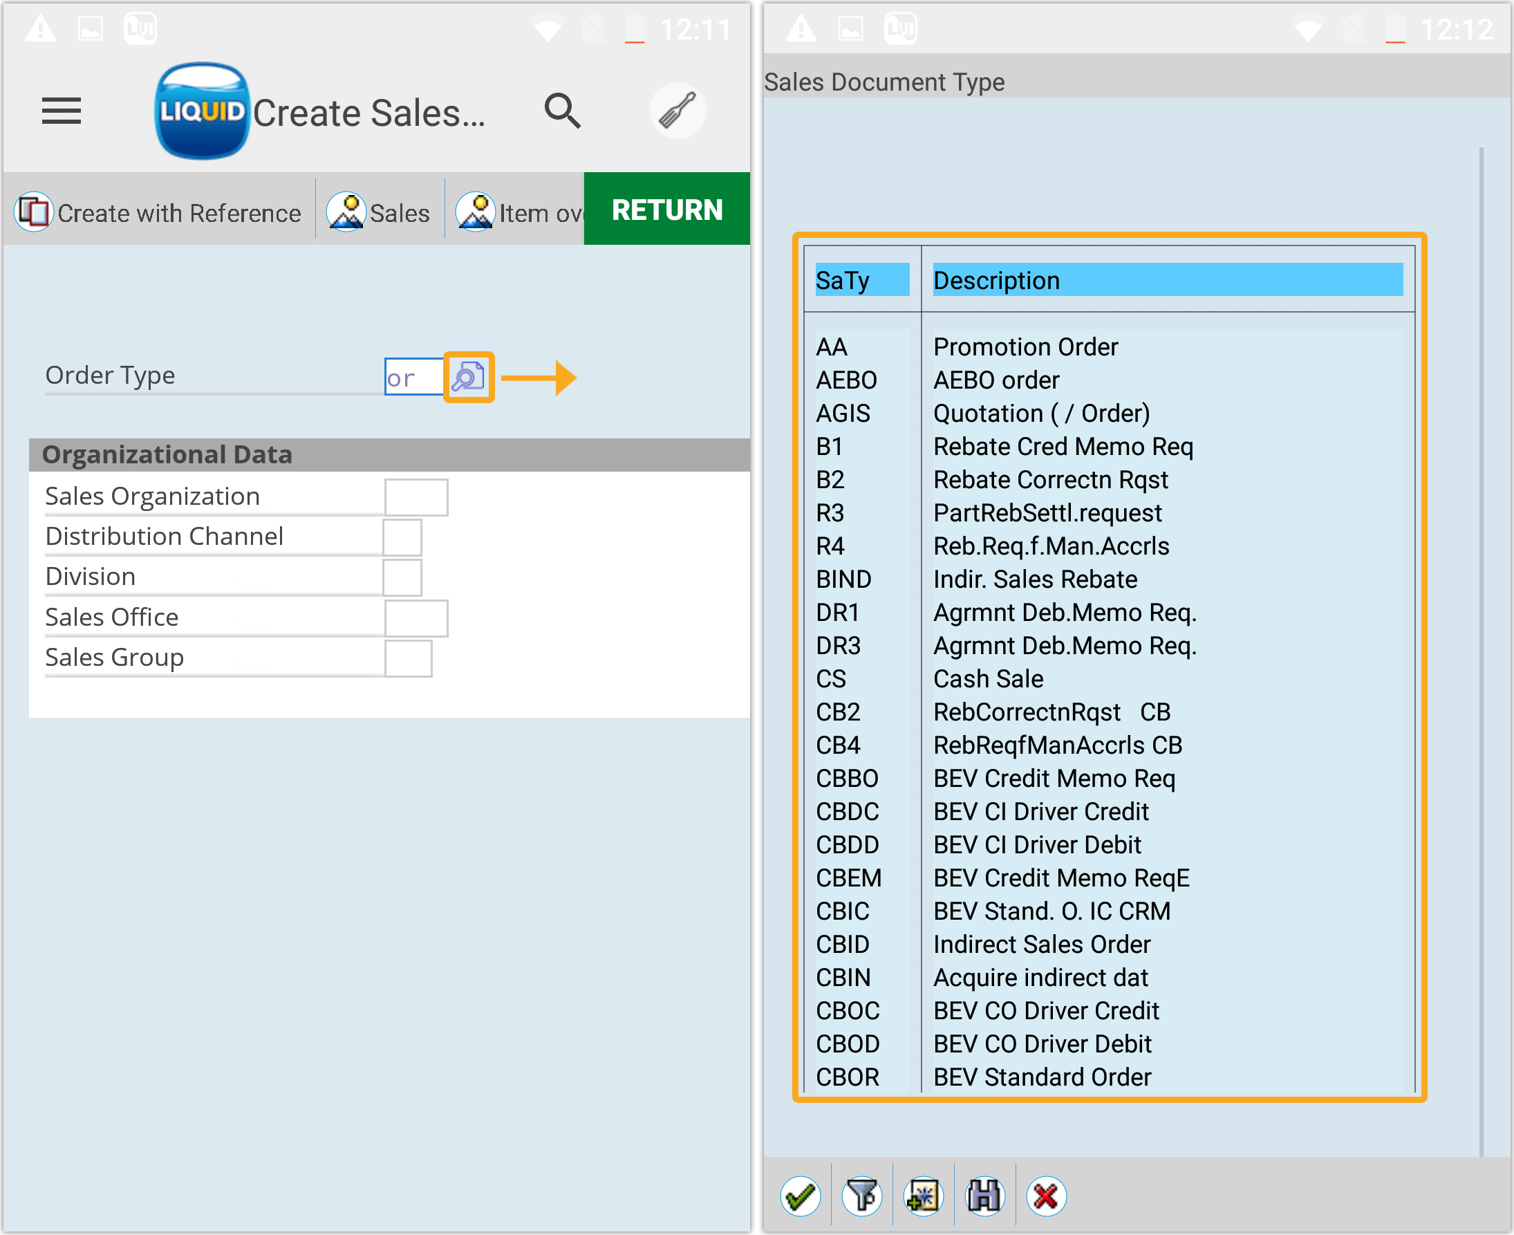The image size is (1514, 1235).
Task: Choose the BEV Standard Order entry
Action: click(x=1041, y=1077)
